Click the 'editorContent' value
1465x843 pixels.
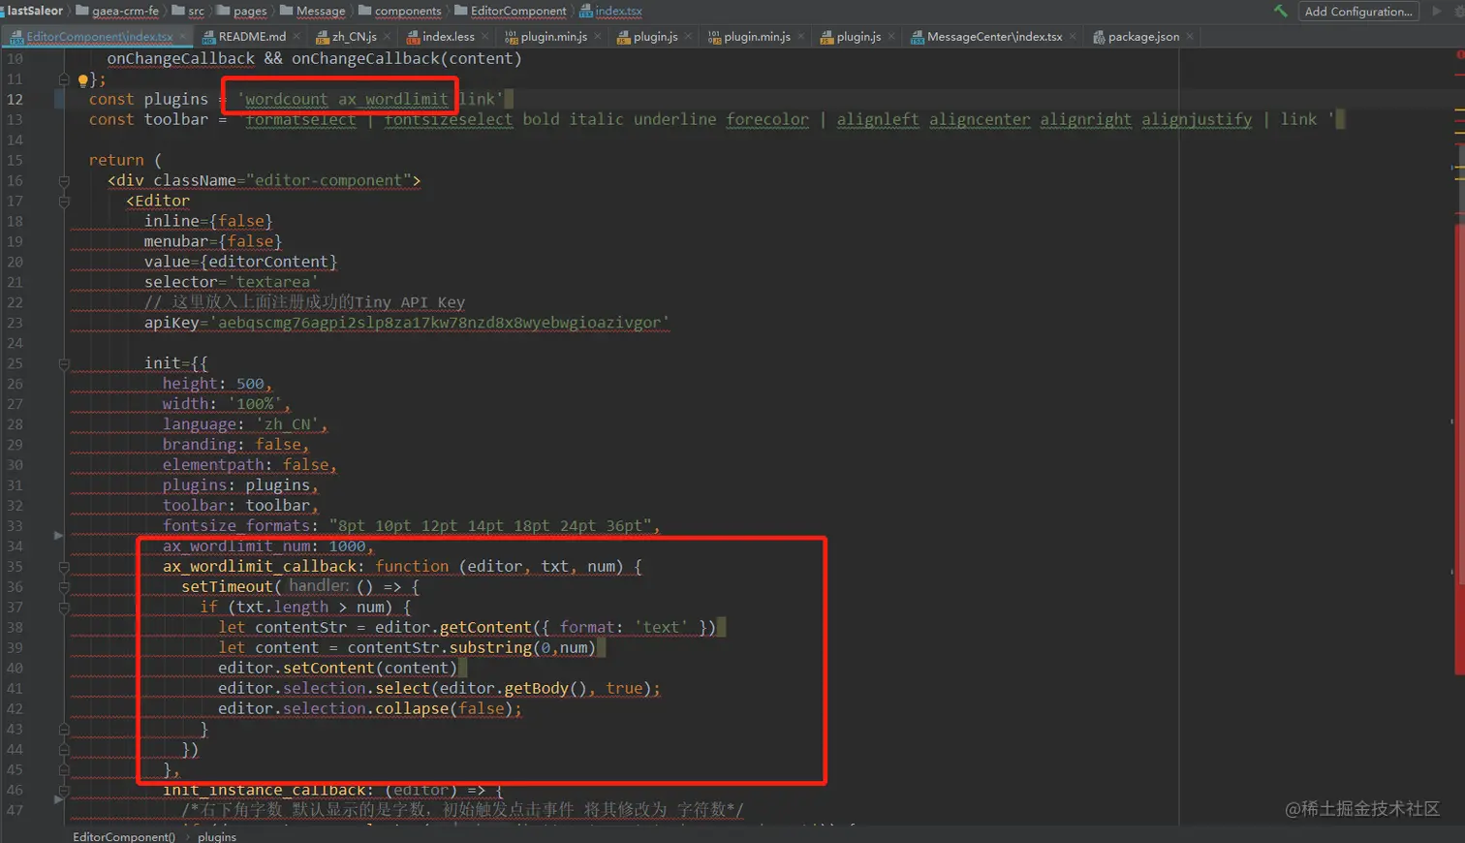268,262
